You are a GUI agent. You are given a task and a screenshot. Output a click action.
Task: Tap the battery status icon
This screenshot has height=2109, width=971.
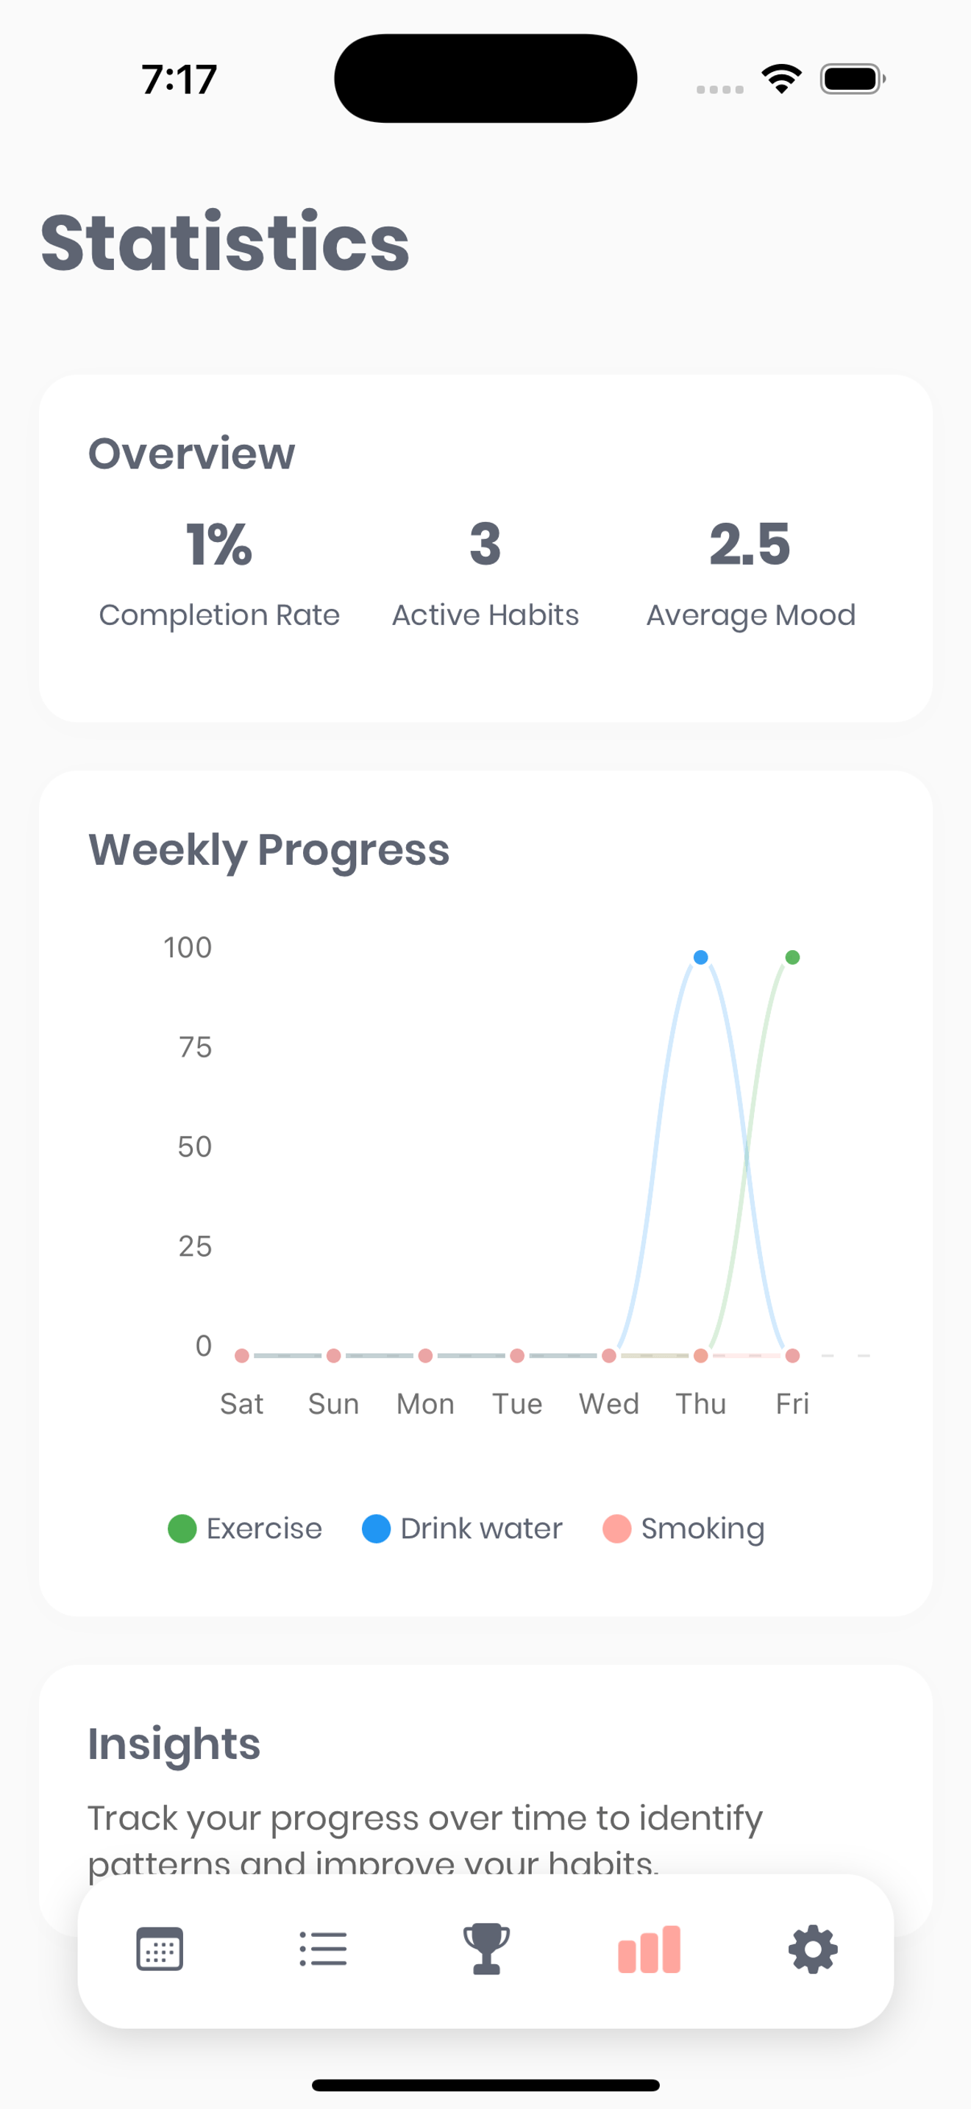(x=853, y=79)
